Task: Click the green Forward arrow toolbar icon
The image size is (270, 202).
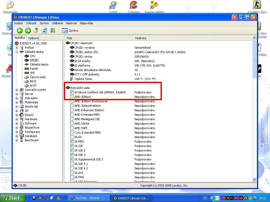Action: 28,31
